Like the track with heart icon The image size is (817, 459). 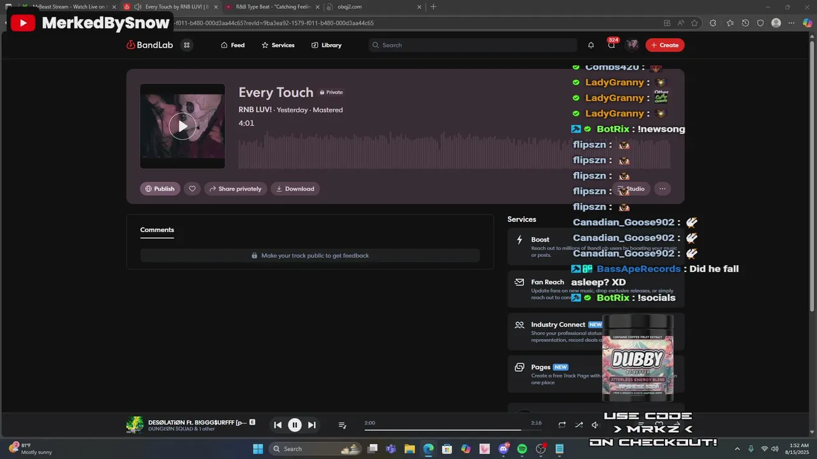(x=192, y=189)
